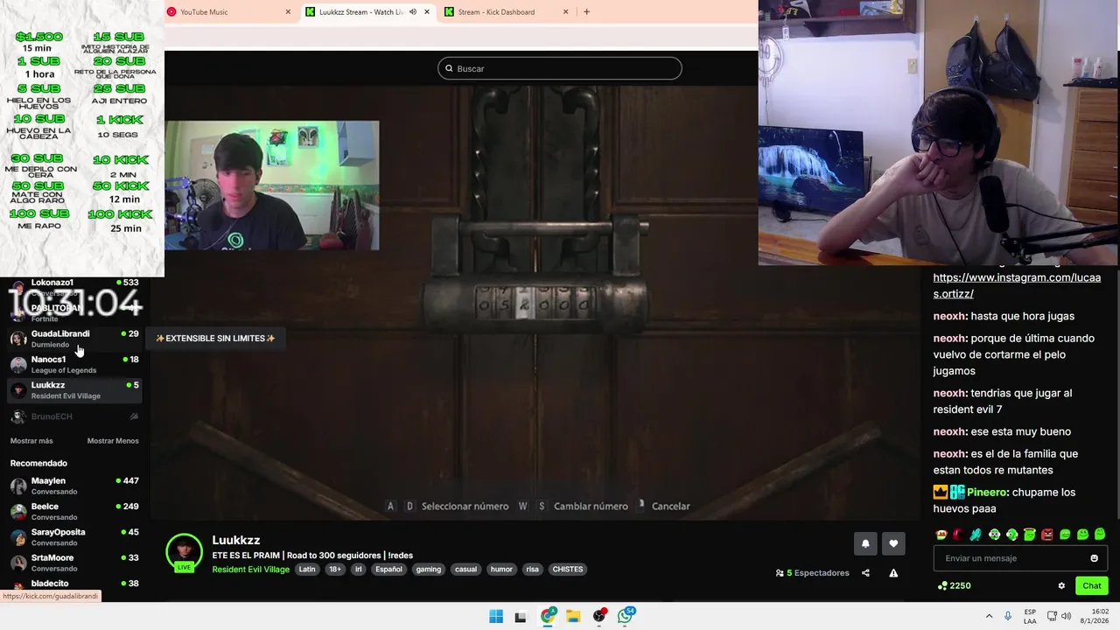The width and height of the screenshot is (1120, 630).
Task: Click the notification bell button
Action: pos(865,543)
